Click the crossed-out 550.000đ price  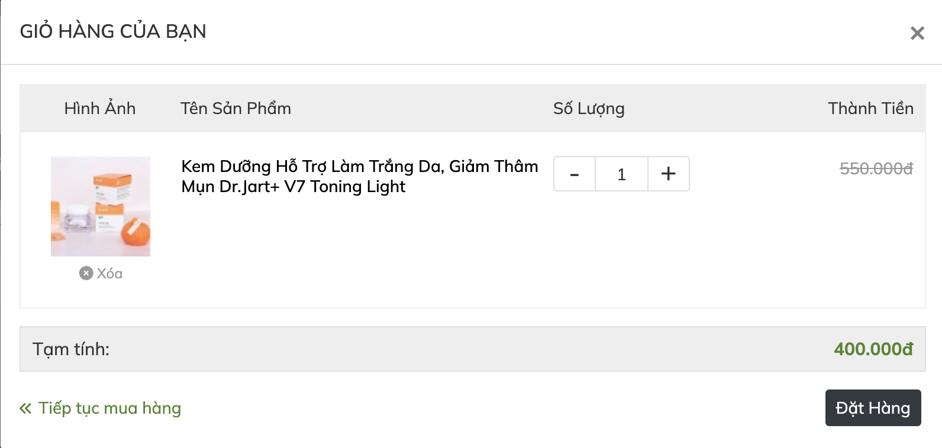[876, 168]
